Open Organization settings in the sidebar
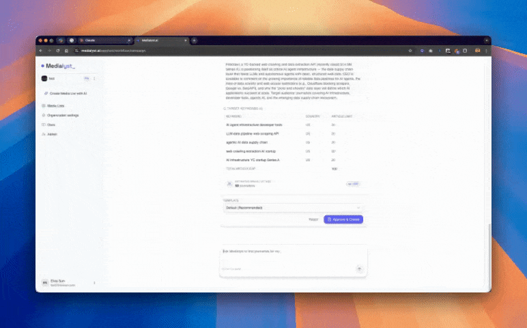The image size is (527, 328). pyautogui.click(x=60, y=115)
